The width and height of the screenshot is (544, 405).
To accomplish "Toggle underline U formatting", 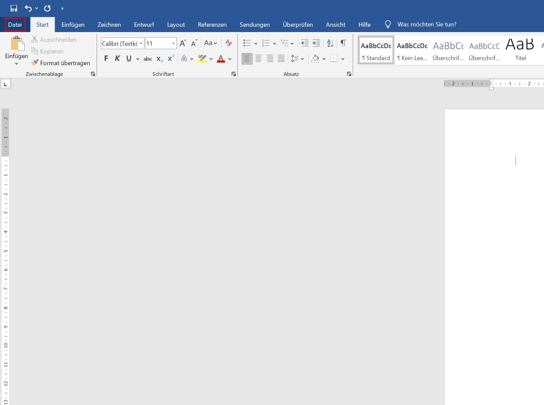I will tap(129, 58).
